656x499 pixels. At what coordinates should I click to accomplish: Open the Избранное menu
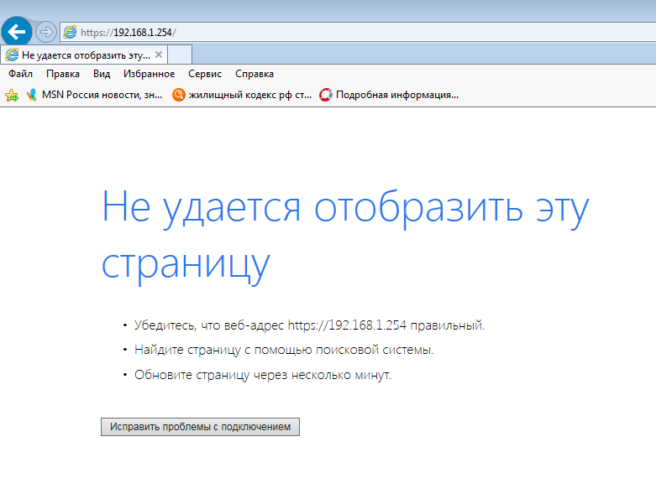(x=149, y=74)
